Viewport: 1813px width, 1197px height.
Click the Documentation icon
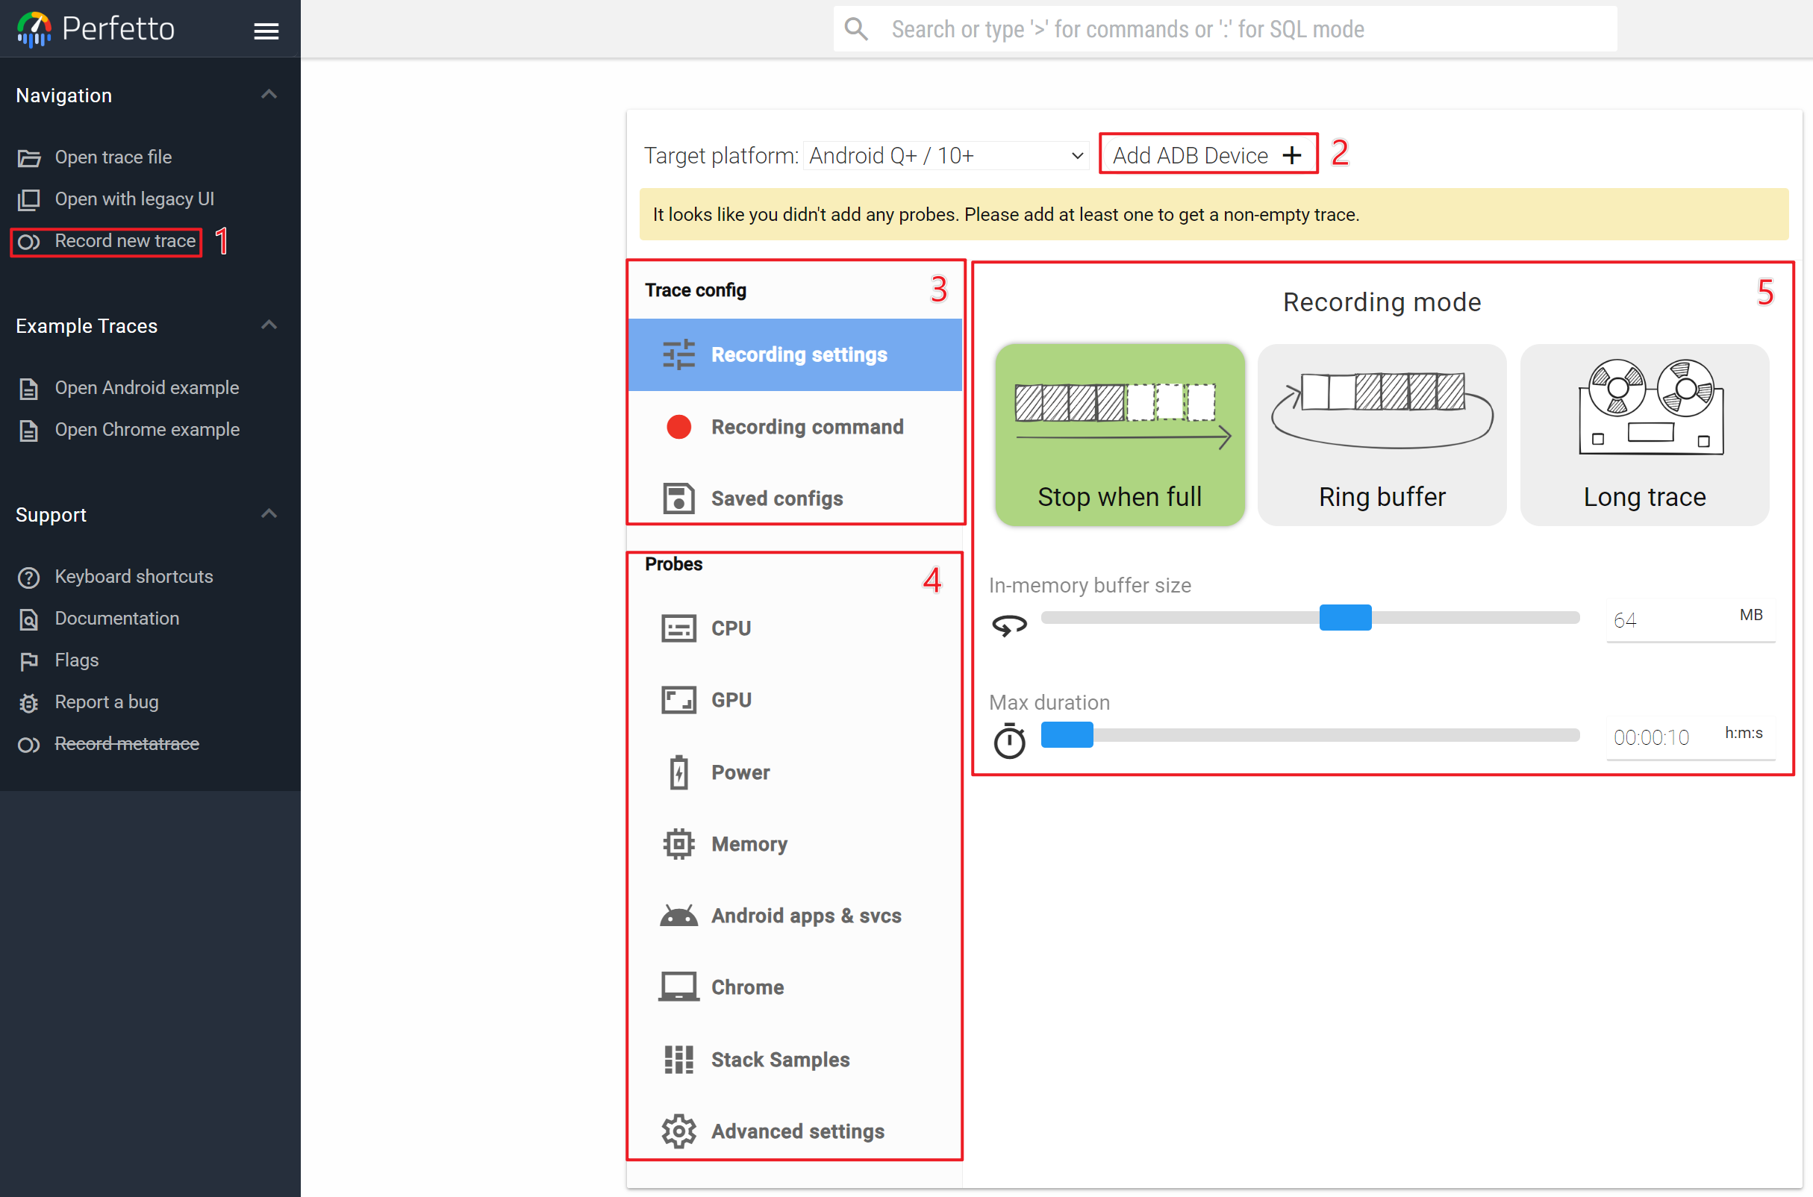tap(29, 619)
